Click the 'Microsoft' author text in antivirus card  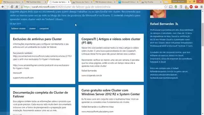click(x=17, y=73)
